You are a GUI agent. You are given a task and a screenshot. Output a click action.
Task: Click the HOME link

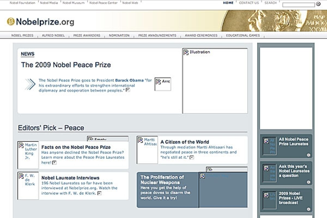coord(228,3)
